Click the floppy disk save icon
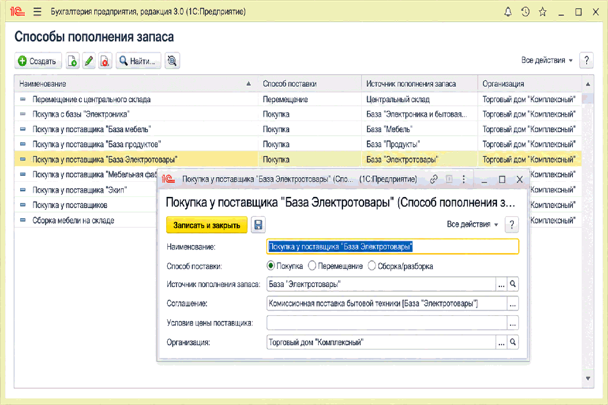The width and height of the screenshot is (608, 405). (x=258, y=225)
